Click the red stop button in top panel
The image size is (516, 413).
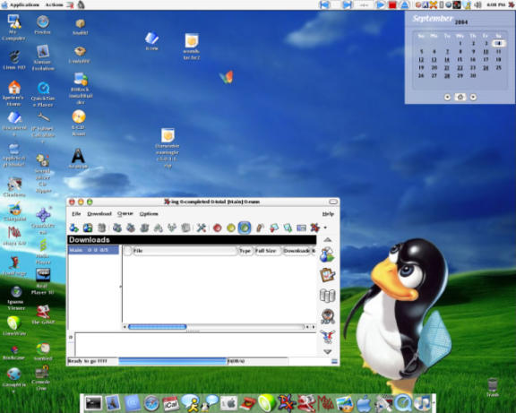[x=392, y=4]
